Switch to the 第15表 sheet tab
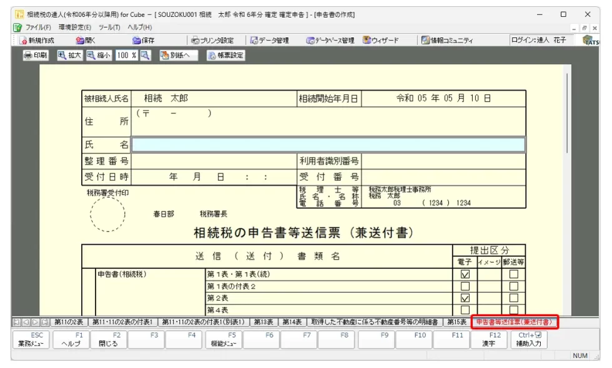This screenshot has height=368, width=612. pos(457,322)
